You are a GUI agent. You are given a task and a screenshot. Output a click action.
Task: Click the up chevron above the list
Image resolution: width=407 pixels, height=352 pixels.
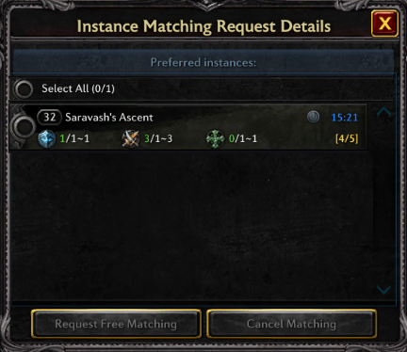383,112
